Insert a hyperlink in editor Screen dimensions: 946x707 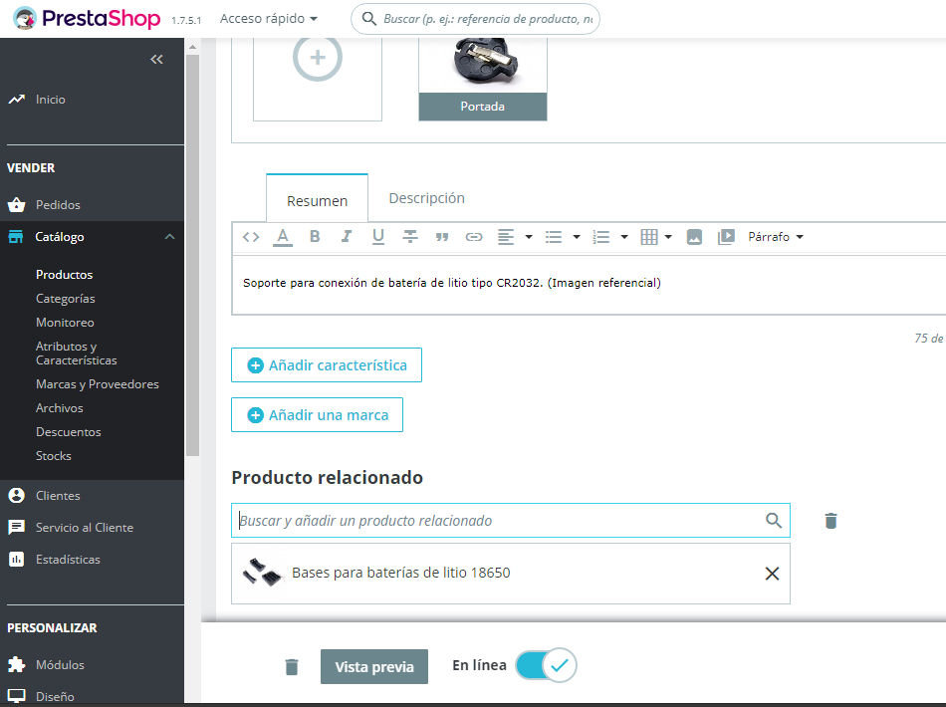tap(474, 237)
